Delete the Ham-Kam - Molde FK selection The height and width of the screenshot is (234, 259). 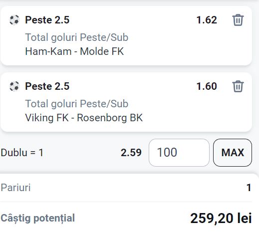tap(238, 20)
